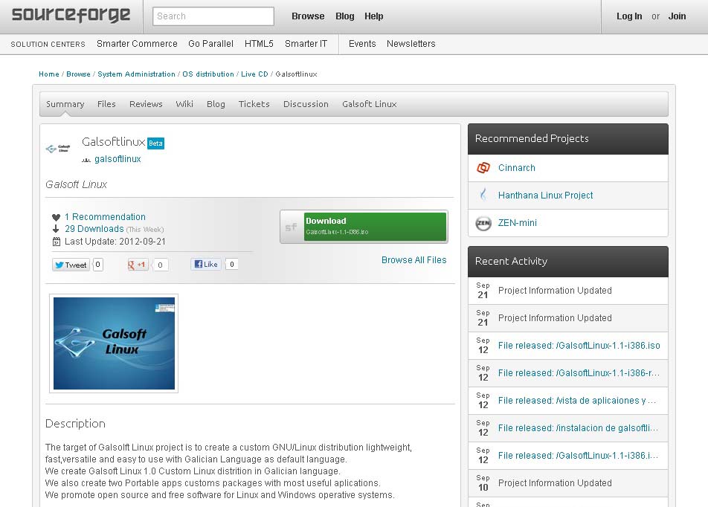Click 29 Downloads link

[94, 229]
